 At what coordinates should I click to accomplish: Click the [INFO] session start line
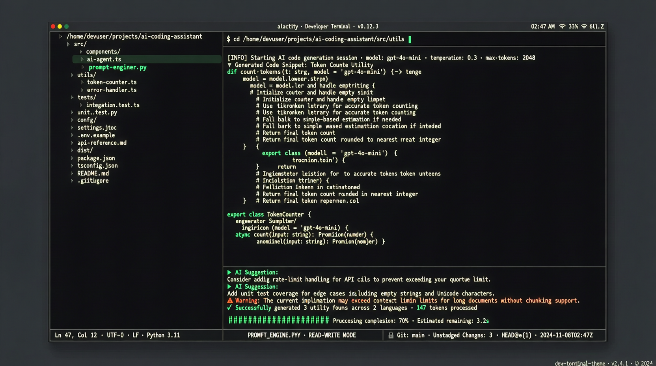[381, 58]
